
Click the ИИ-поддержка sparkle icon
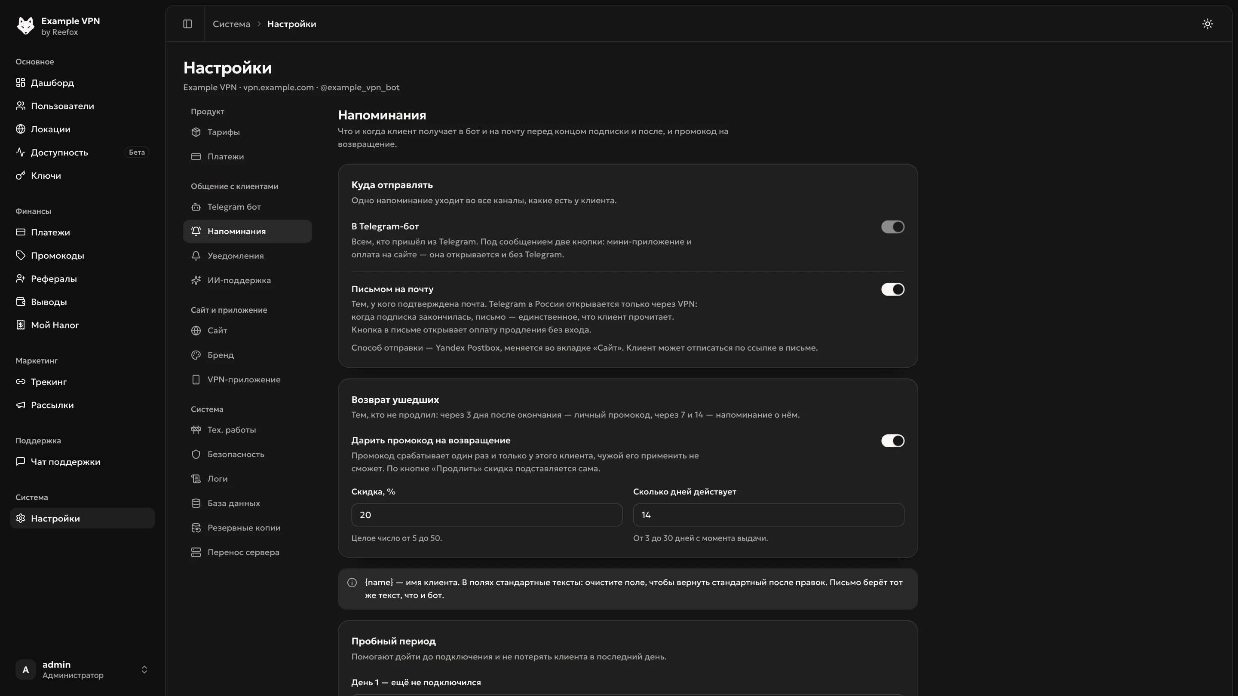pyautogui.click(x=196, y=280)
